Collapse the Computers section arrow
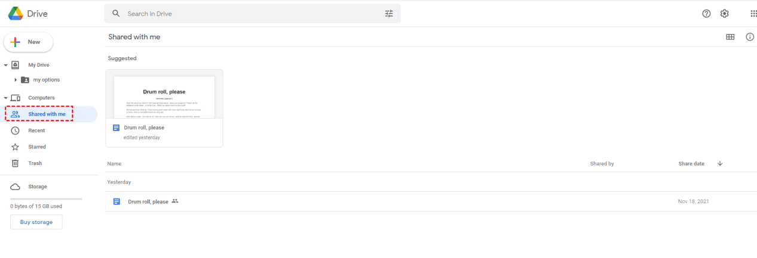 coord(5,98)
